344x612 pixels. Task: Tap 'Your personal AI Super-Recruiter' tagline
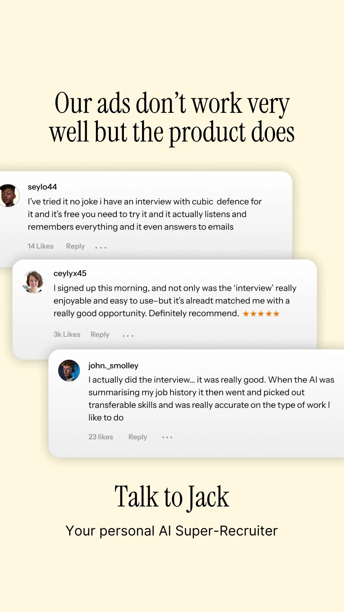172,531
